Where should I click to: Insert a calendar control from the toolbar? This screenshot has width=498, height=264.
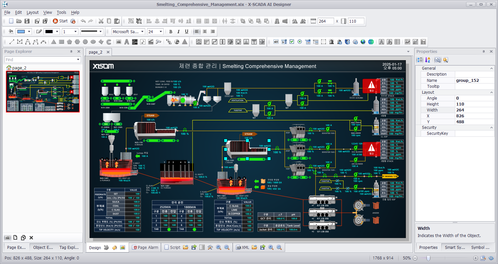pyautogui.click(x=308, y=42)
